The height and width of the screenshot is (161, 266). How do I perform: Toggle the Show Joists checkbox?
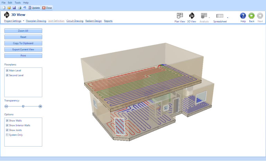point(7,130)
